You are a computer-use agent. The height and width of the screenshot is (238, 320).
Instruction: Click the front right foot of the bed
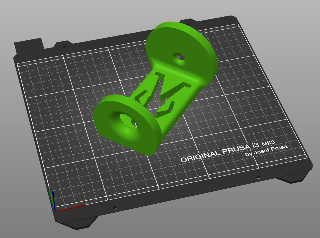click(x=292, y=178)
